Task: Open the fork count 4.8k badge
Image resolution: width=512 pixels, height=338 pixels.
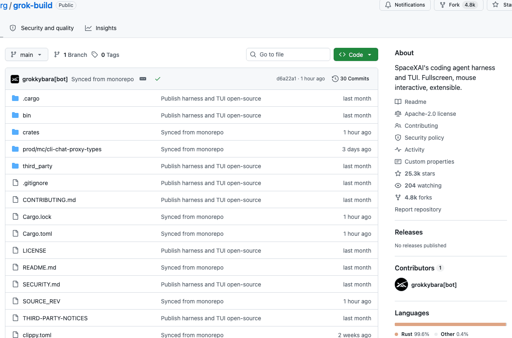Action: coord(470,5)
